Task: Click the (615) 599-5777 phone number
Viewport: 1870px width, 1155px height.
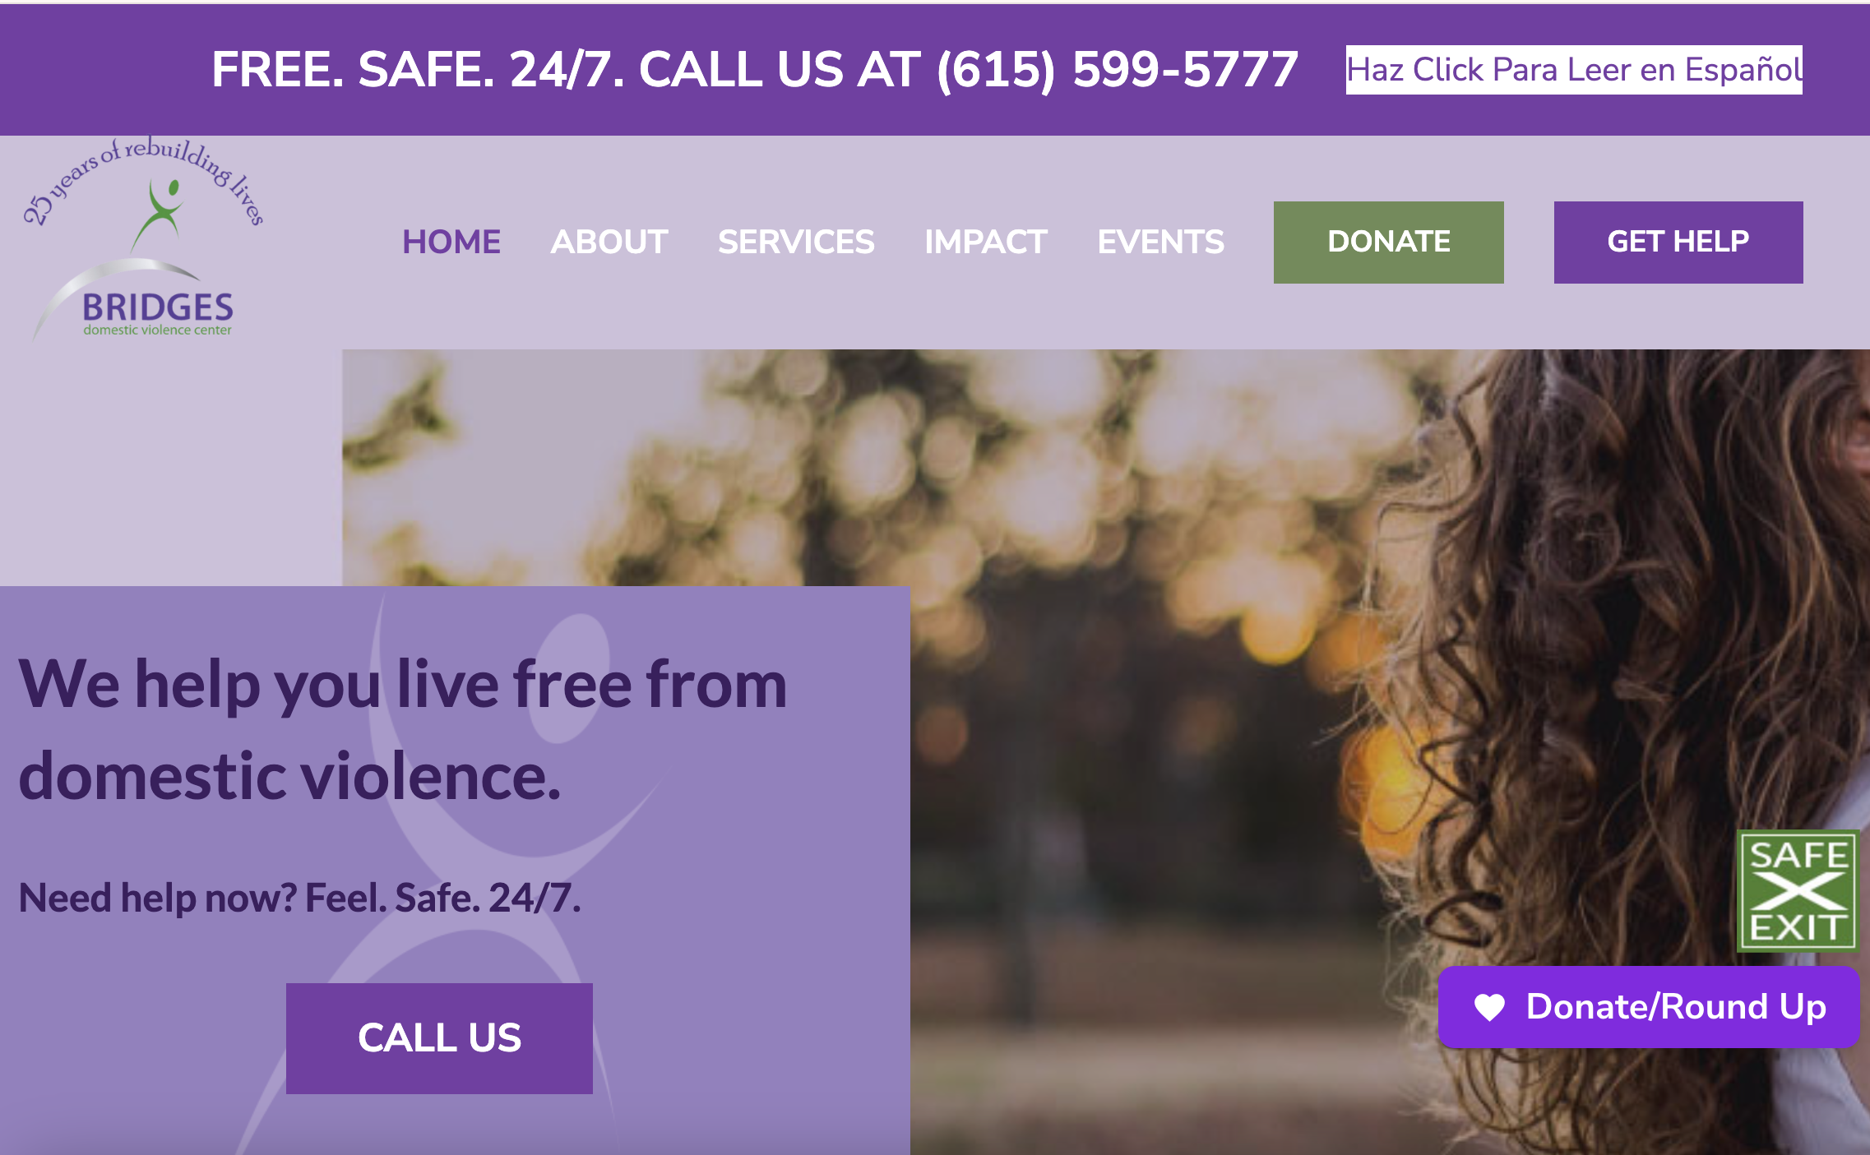Action: click(1118, 70)
